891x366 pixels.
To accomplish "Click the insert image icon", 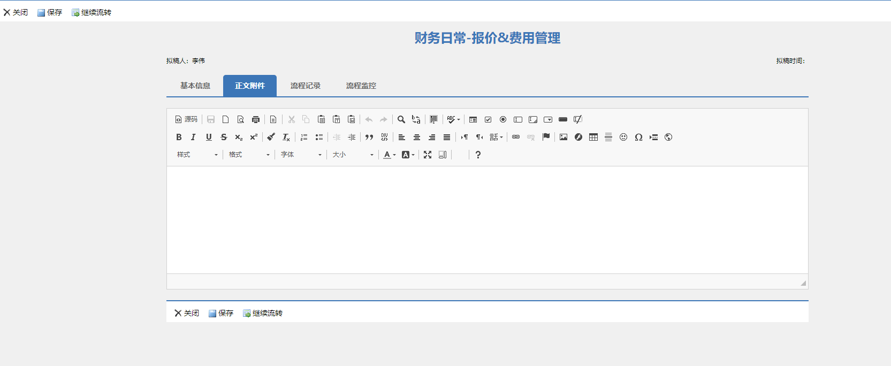I will pos(563,137).
